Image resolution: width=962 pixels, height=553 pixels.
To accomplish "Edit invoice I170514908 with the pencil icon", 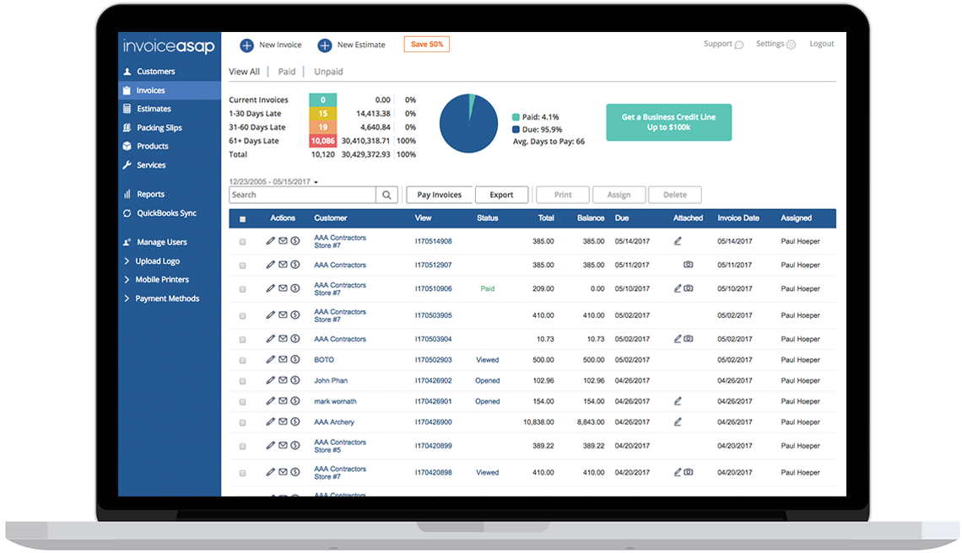I will pyautogui.click(x=270, y=241).
